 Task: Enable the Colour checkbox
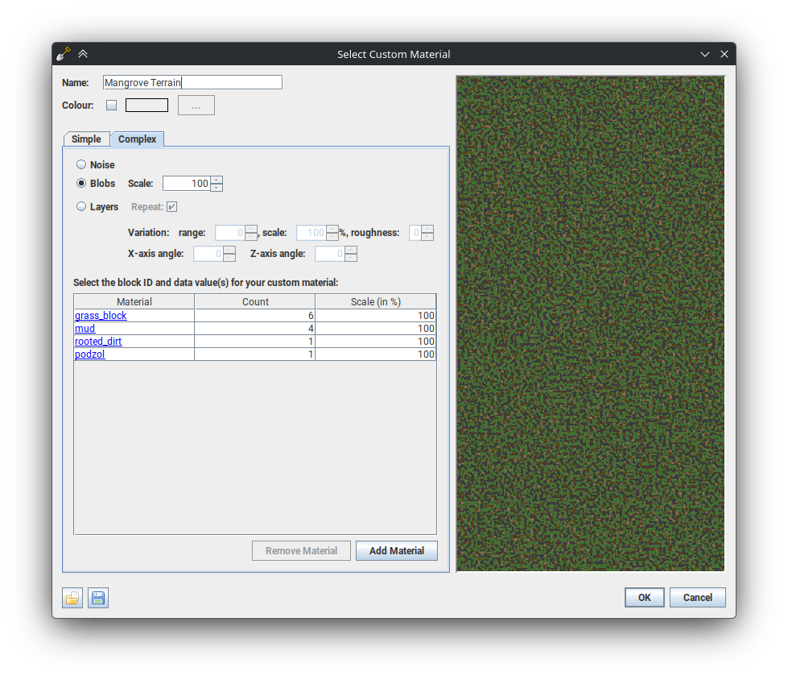coord(111,105)
